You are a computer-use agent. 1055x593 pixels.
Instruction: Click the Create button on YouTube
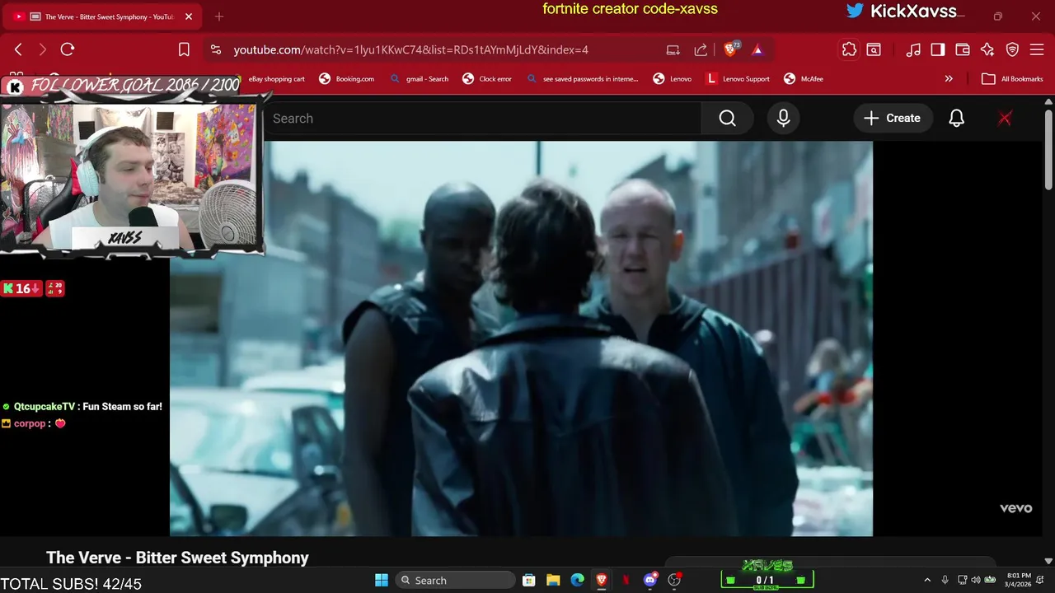893,119
